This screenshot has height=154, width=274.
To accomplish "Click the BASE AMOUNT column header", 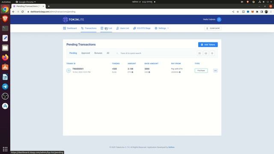I will tap(151, 64).
